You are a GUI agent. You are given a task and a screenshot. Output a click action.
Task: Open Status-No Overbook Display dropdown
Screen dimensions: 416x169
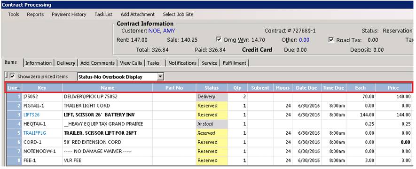click(x=160, y=77)
